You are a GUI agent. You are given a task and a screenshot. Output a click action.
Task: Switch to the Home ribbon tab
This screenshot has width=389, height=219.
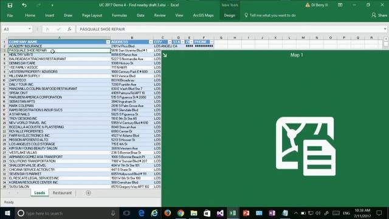click(30, 15)
